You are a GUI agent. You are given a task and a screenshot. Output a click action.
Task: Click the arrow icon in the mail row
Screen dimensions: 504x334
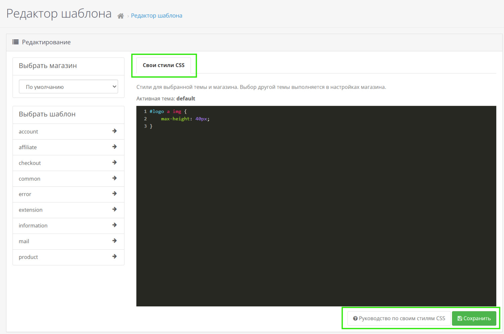click(115, 240)
